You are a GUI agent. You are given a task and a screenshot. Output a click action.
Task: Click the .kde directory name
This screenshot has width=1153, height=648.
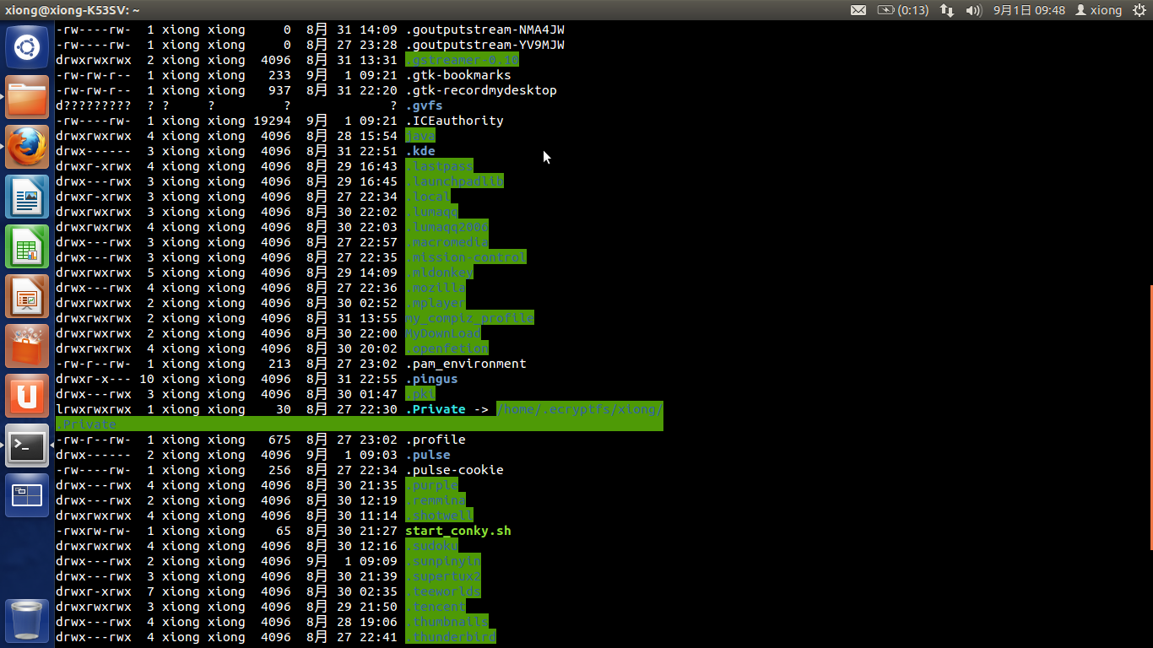coord(420,151)
